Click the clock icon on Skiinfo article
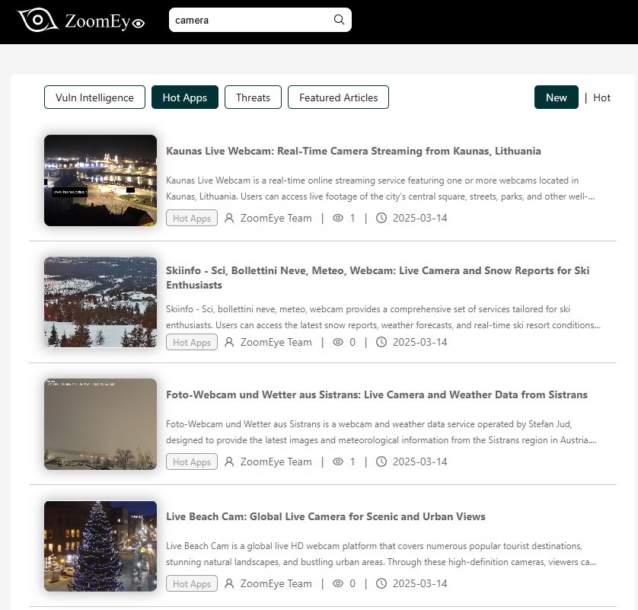 381,342
